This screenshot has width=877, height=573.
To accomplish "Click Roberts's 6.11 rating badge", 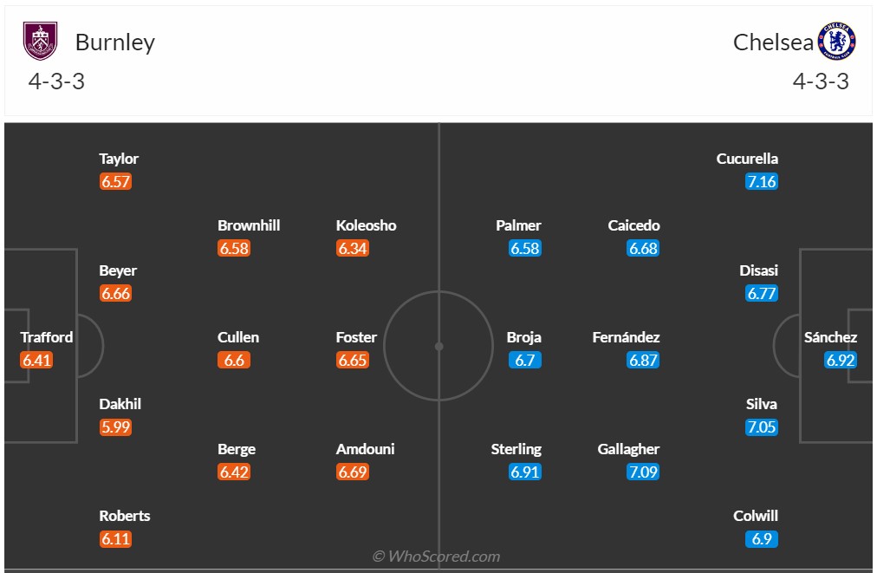I will click(x=115, y=538).
